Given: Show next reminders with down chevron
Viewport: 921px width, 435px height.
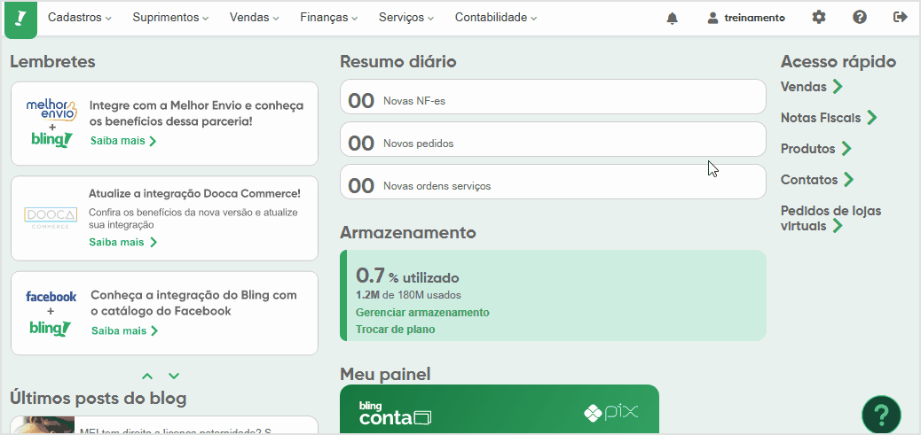Looking at the screenshot, I should (x=174, y=376).
